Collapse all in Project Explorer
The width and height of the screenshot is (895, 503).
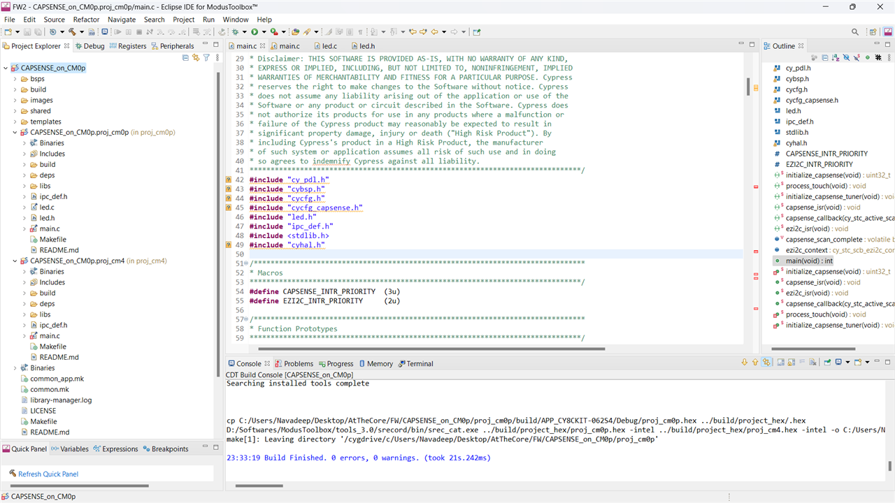tap(185, 57)
